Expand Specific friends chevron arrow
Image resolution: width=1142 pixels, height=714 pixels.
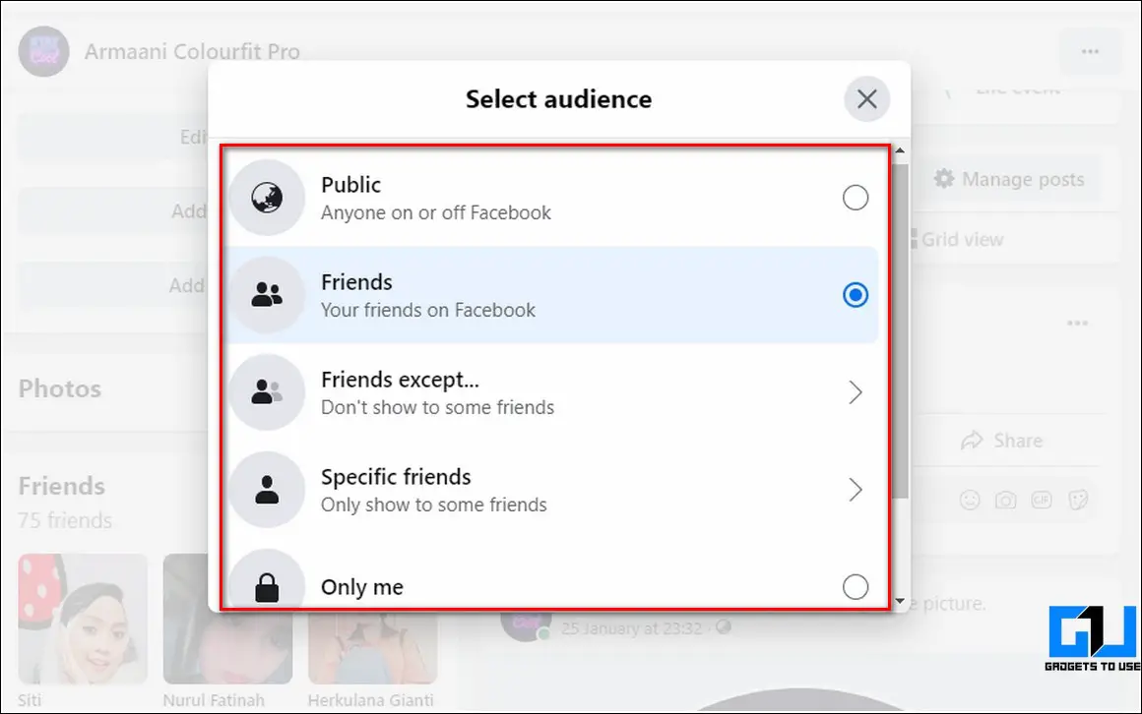pyautogui.click(x=856, y=490)
